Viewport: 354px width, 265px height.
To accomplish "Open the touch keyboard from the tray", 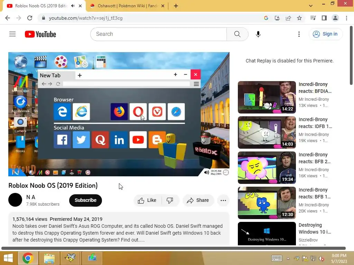I will (277, 258).
